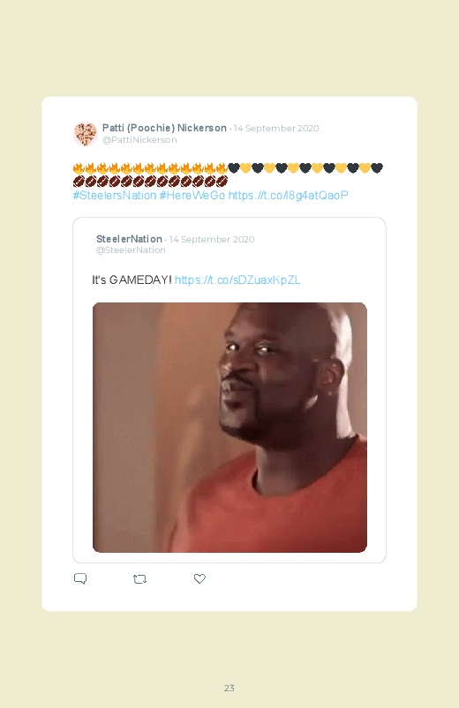Open the GIF of the man in the orange shirt

229,427
